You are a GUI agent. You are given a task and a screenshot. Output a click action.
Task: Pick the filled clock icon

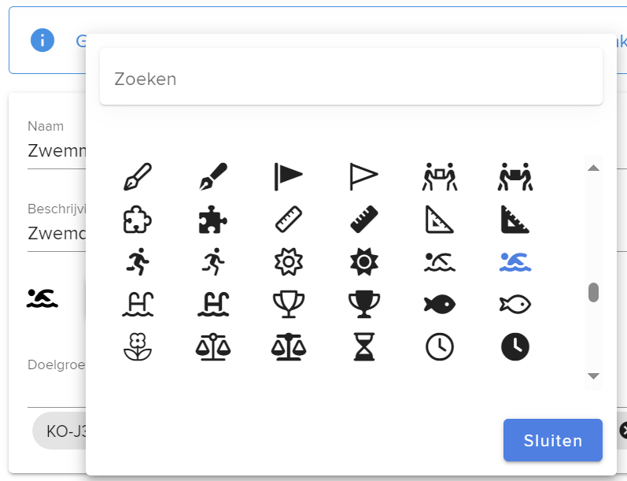tap(515, 346)
